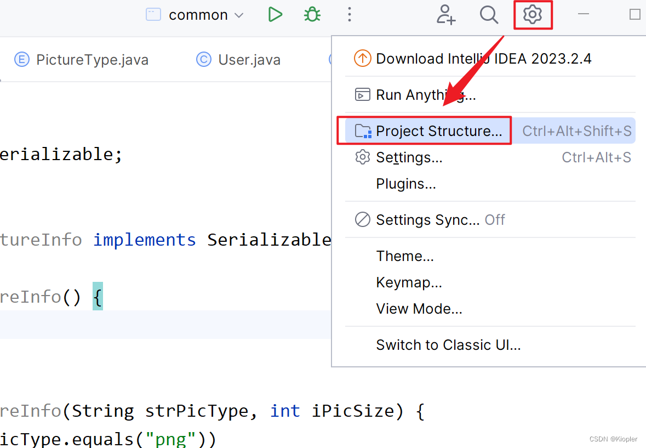Click the Settings Sync disabled icon
The height and width of the screenshot is (448, 646).
[x=363, y=220]
